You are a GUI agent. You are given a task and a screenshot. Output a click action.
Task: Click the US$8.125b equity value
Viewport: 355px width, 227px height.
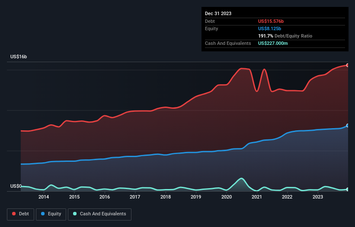click(269, 28)
